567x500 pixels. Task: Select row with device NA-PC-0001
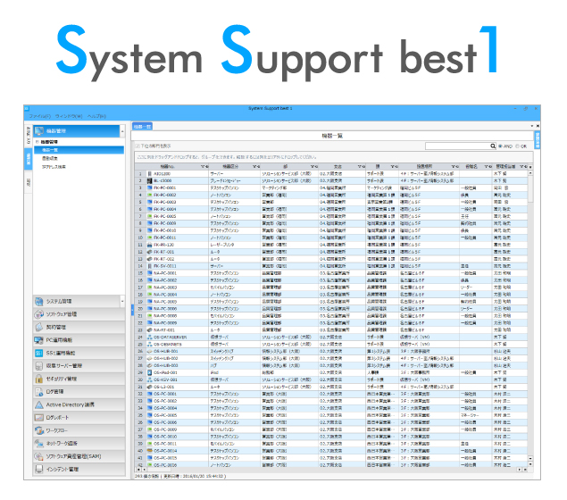(331, 273)
